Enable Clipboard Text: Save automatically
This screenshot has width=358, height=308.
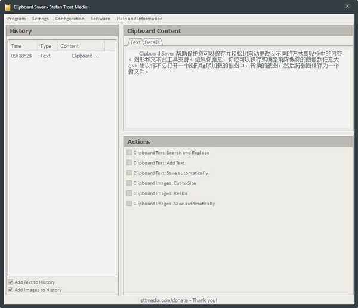pos(129,173)
